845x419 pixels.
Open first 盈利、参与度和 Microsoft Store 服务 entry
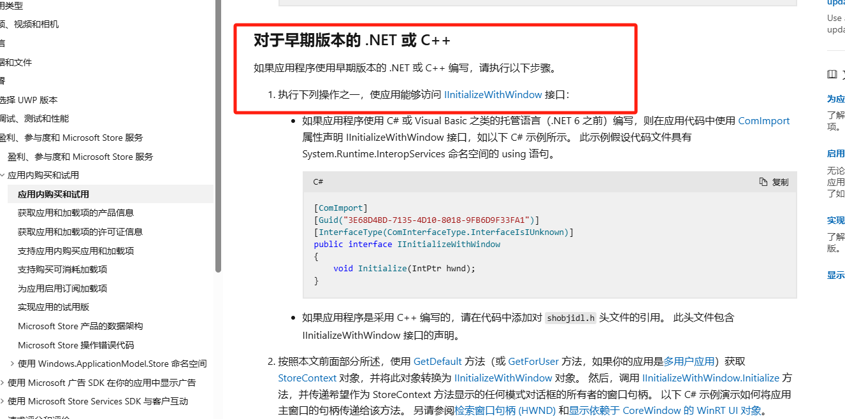(71, 138)
